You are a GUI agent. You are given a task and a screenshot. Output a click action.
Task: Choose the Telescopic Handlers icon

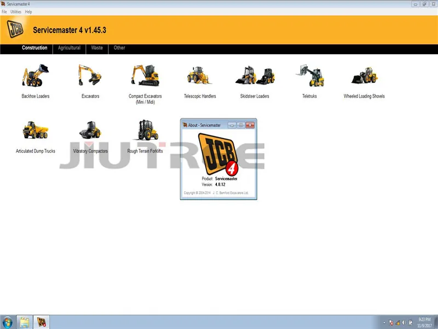(199, 75)
